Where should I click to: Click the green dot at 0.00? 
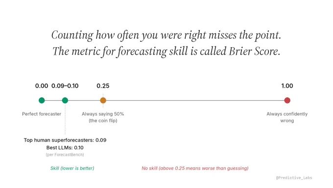tap(42, 100)
